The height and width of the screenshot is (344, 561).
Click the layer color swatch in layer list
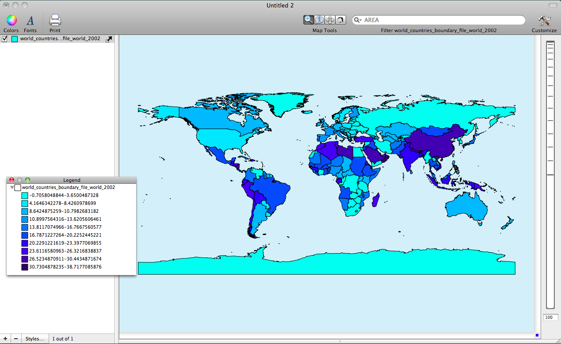click(15, 39)
